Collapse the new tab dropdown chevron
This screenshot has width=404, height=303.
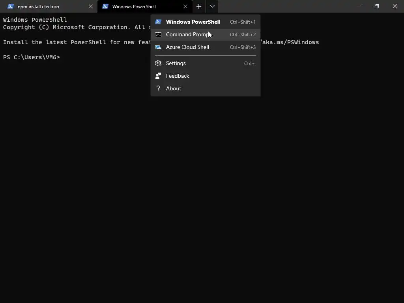click(x=212, y=6)
